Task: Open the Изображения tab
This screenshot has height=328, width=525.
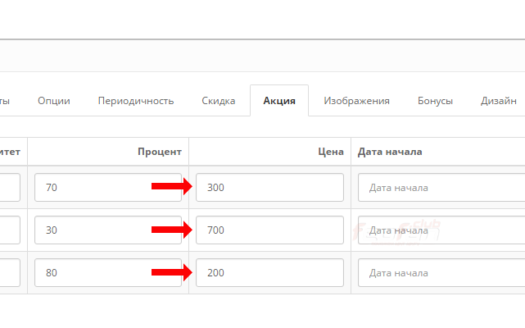Action: pyautogui.click(x=356, y=101)
